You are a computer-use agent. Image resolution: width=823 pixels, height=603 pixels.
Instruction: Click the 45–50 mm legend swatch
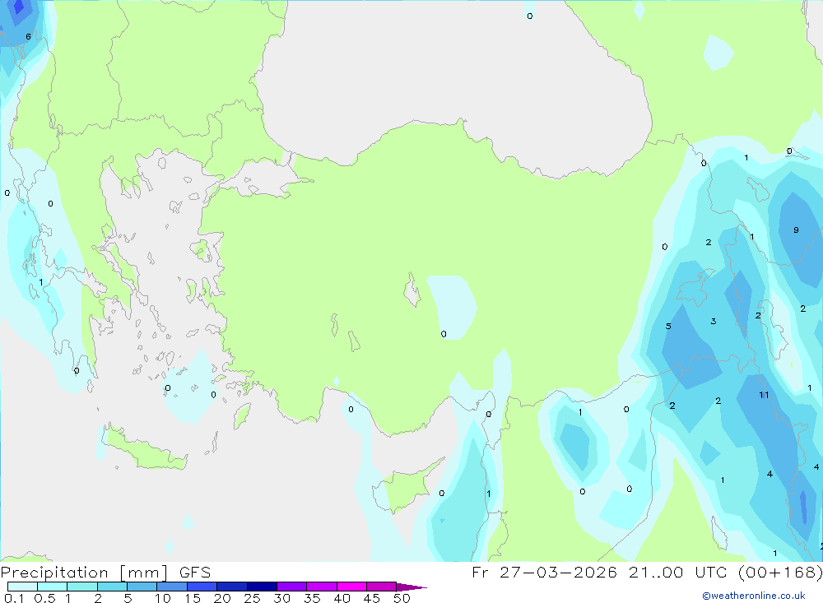click(382, 587)
